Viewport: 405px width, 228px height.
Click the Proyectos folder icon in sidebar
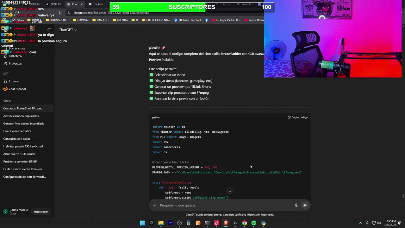point(5,64)
